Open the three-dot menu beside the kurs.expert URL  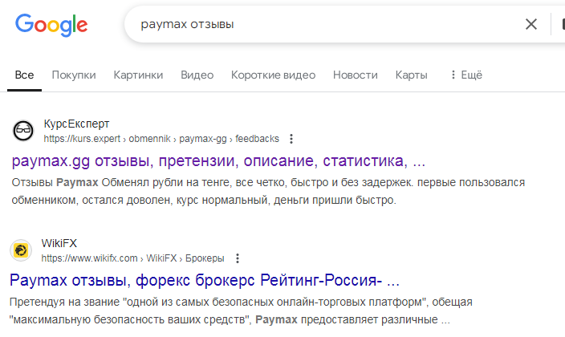tap(291, 139)
